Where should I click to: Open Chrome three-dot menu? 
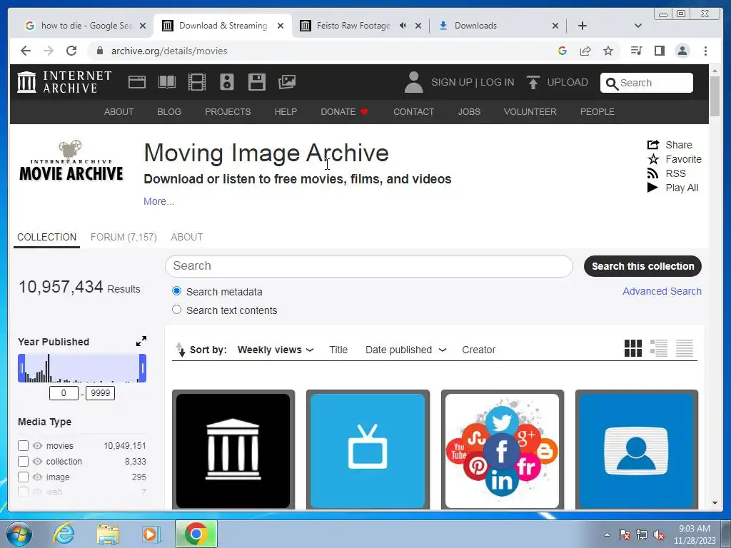[705, 51]
